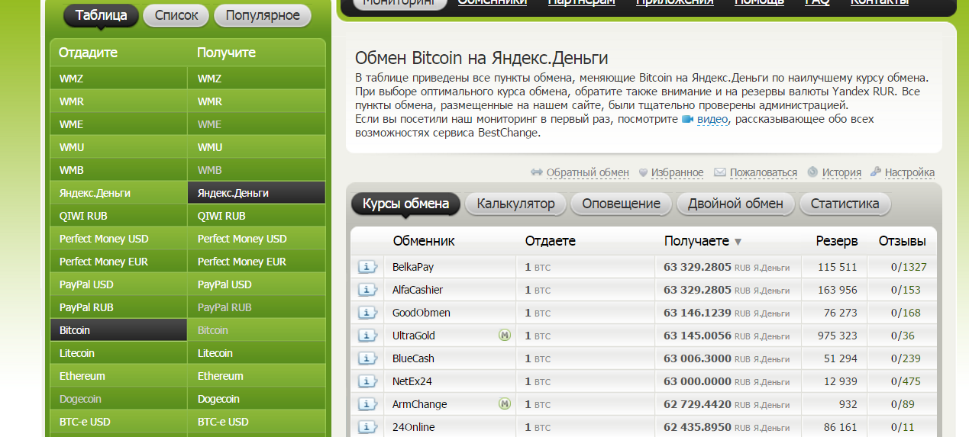Screen dimensions: 969x437
Task: Add pair via the Избранное link
Action: pos(677,172)
